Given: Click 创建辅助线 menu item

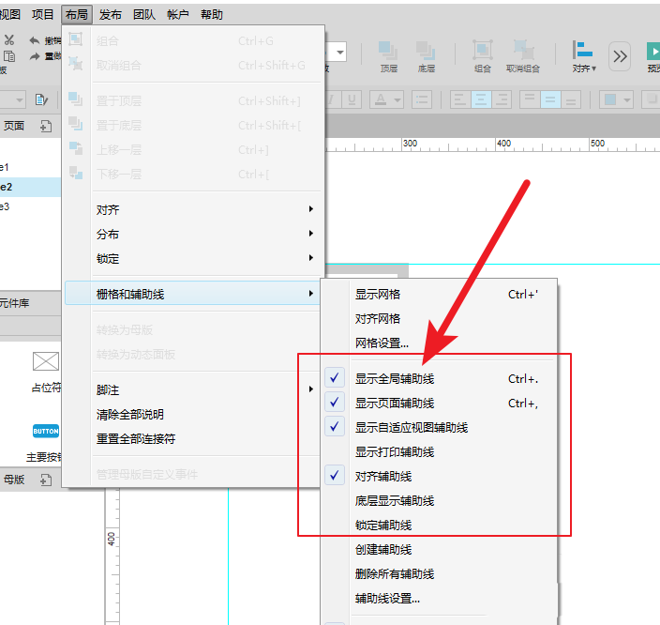Looking at the screenshot, I should point(439,550).
